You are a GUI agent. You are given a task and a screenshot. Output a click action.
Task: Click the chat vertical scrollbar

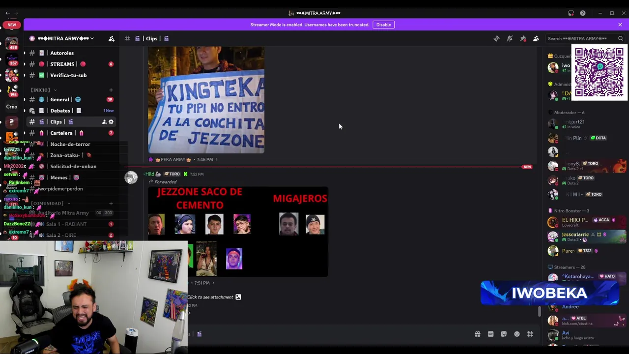click(539, 311)
